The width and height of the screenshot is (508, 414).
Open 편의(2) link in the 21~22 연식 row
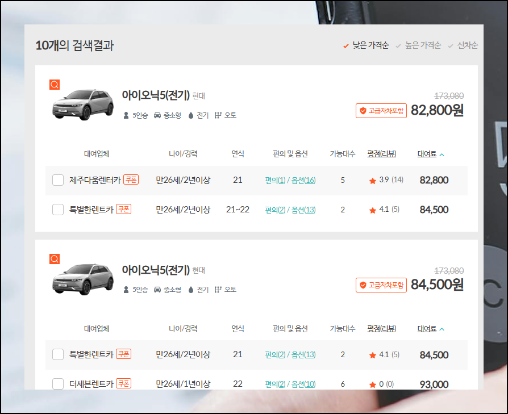[x=275, y=210]
